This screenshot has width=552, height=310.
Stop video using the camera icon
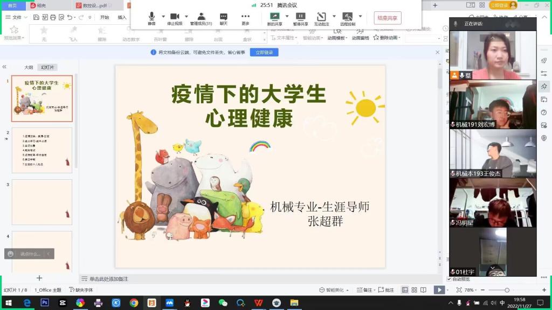tap(174, 17)
